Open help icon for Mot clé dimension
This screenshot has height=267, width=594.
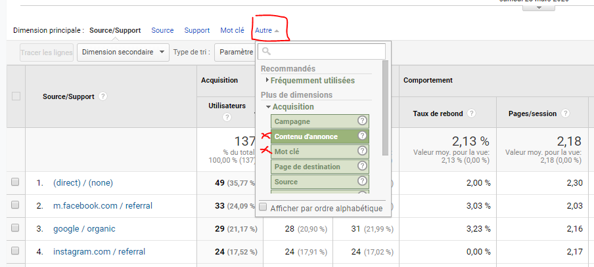pos(363,151)
